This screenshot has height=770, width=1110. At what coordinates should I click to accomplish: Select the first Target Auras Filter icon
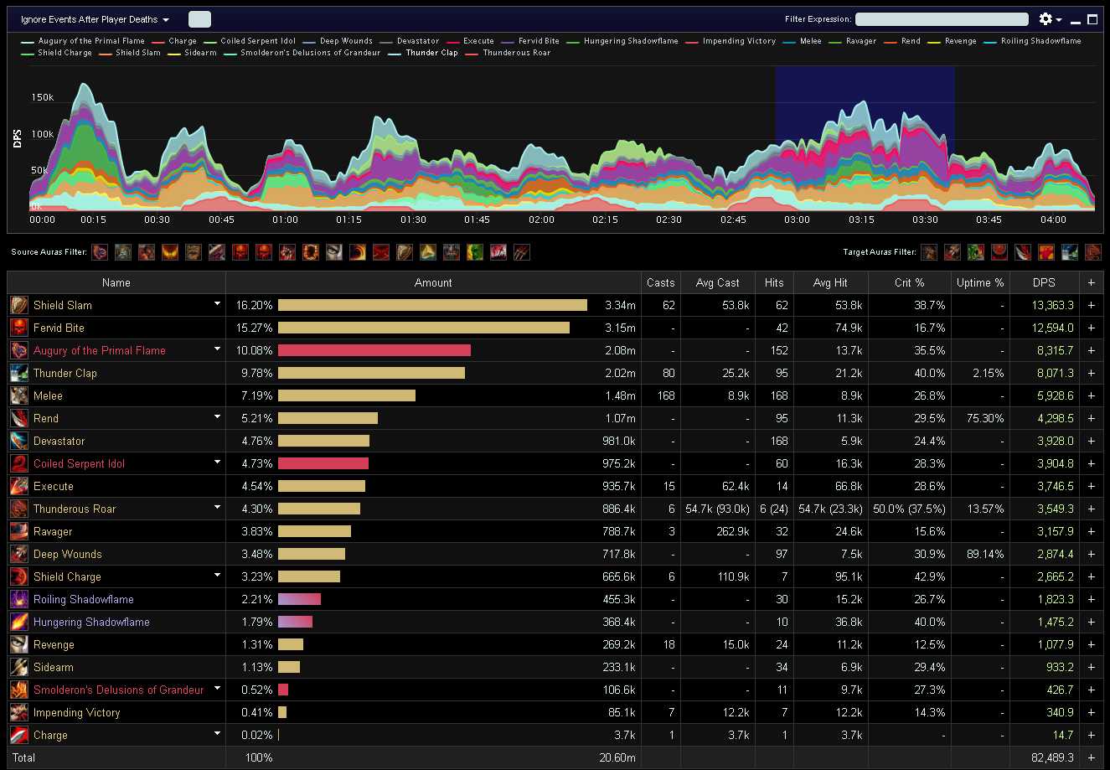[929, 251]
